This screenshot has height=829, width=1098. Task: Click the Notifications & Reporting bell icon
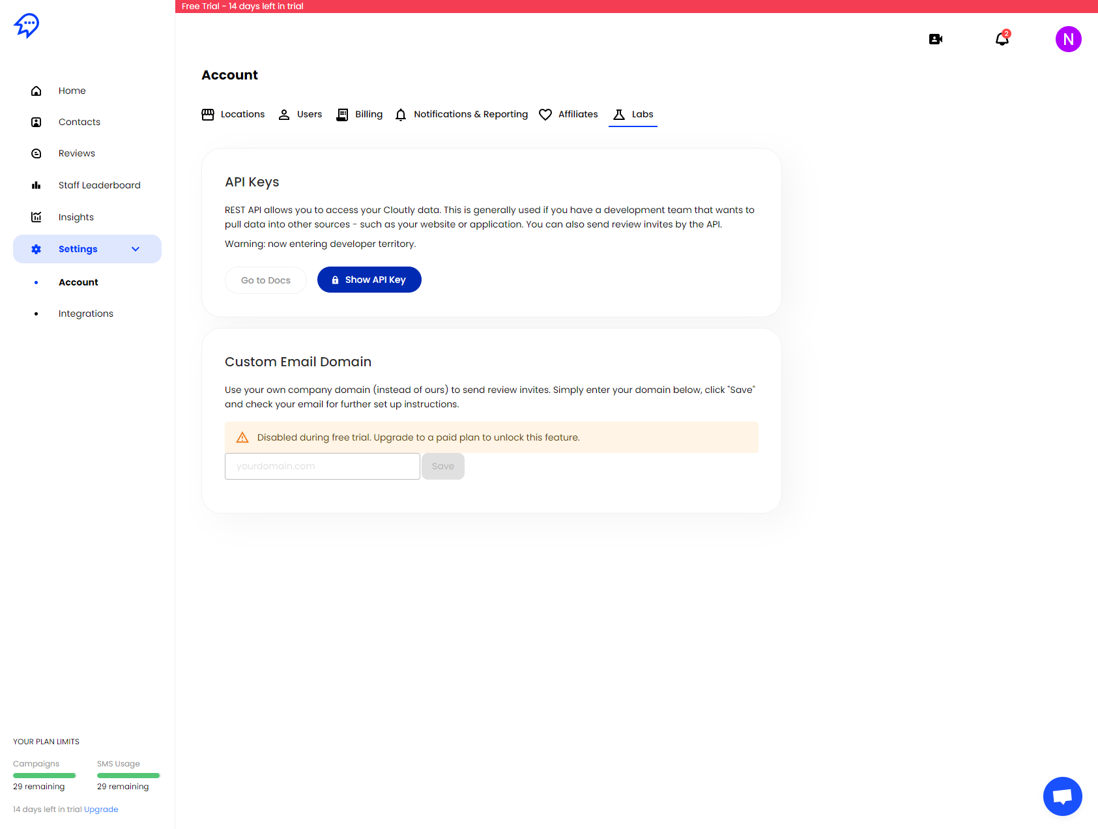(401, 115)
